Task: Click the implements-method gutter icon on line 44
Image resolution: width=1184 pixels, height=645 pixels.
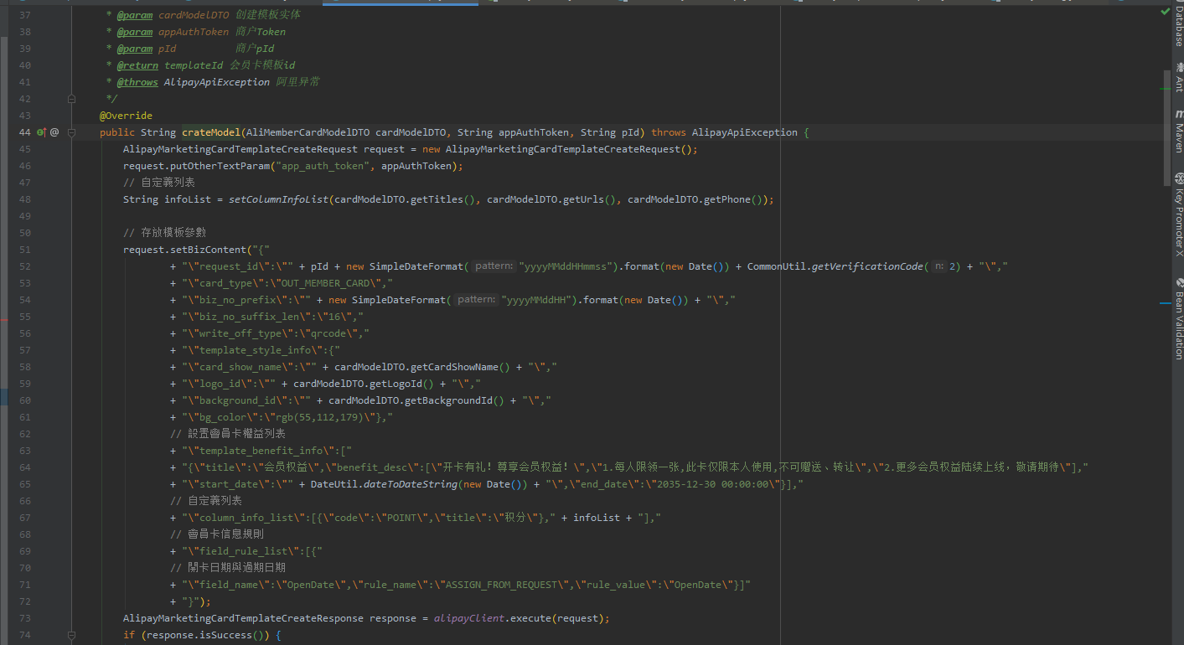Action: point(41,132)
